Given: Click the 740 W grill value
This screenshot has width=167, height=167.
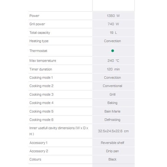Looking at the screenshot, I should click(113, 24).
